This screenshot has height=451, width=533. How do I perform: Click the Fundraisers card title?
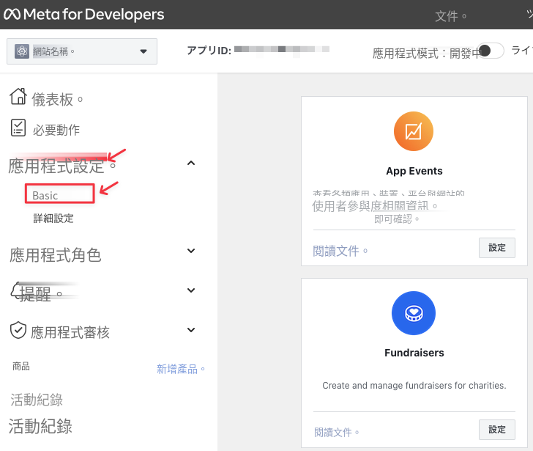click(414, 353)
